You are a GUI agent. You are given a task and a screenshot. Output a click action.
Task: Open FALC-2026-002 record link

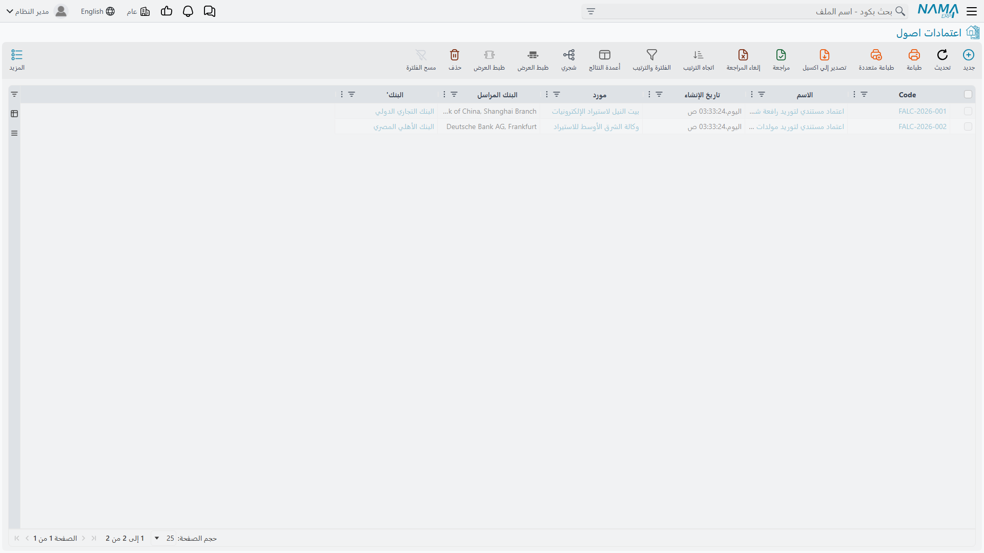pos(922,126)
